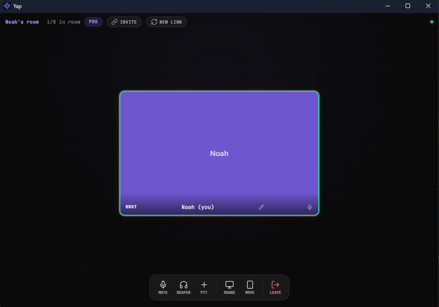Click the PRO badge
The height and width of the screenshot is (307, 439).
93,22
